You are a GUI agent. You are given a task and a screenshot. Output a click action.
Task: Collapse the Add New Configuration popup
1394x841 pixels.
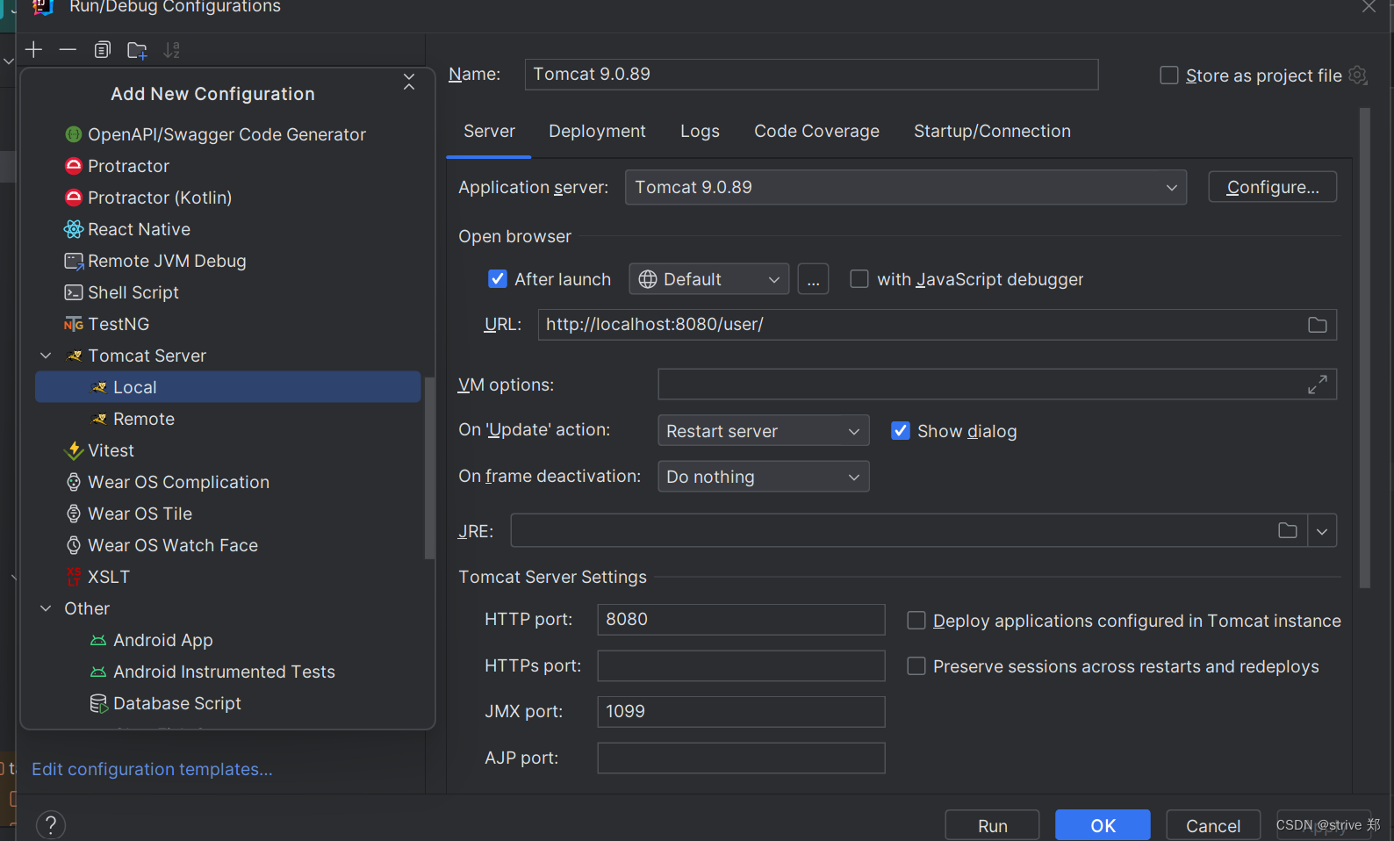point(409,82)
